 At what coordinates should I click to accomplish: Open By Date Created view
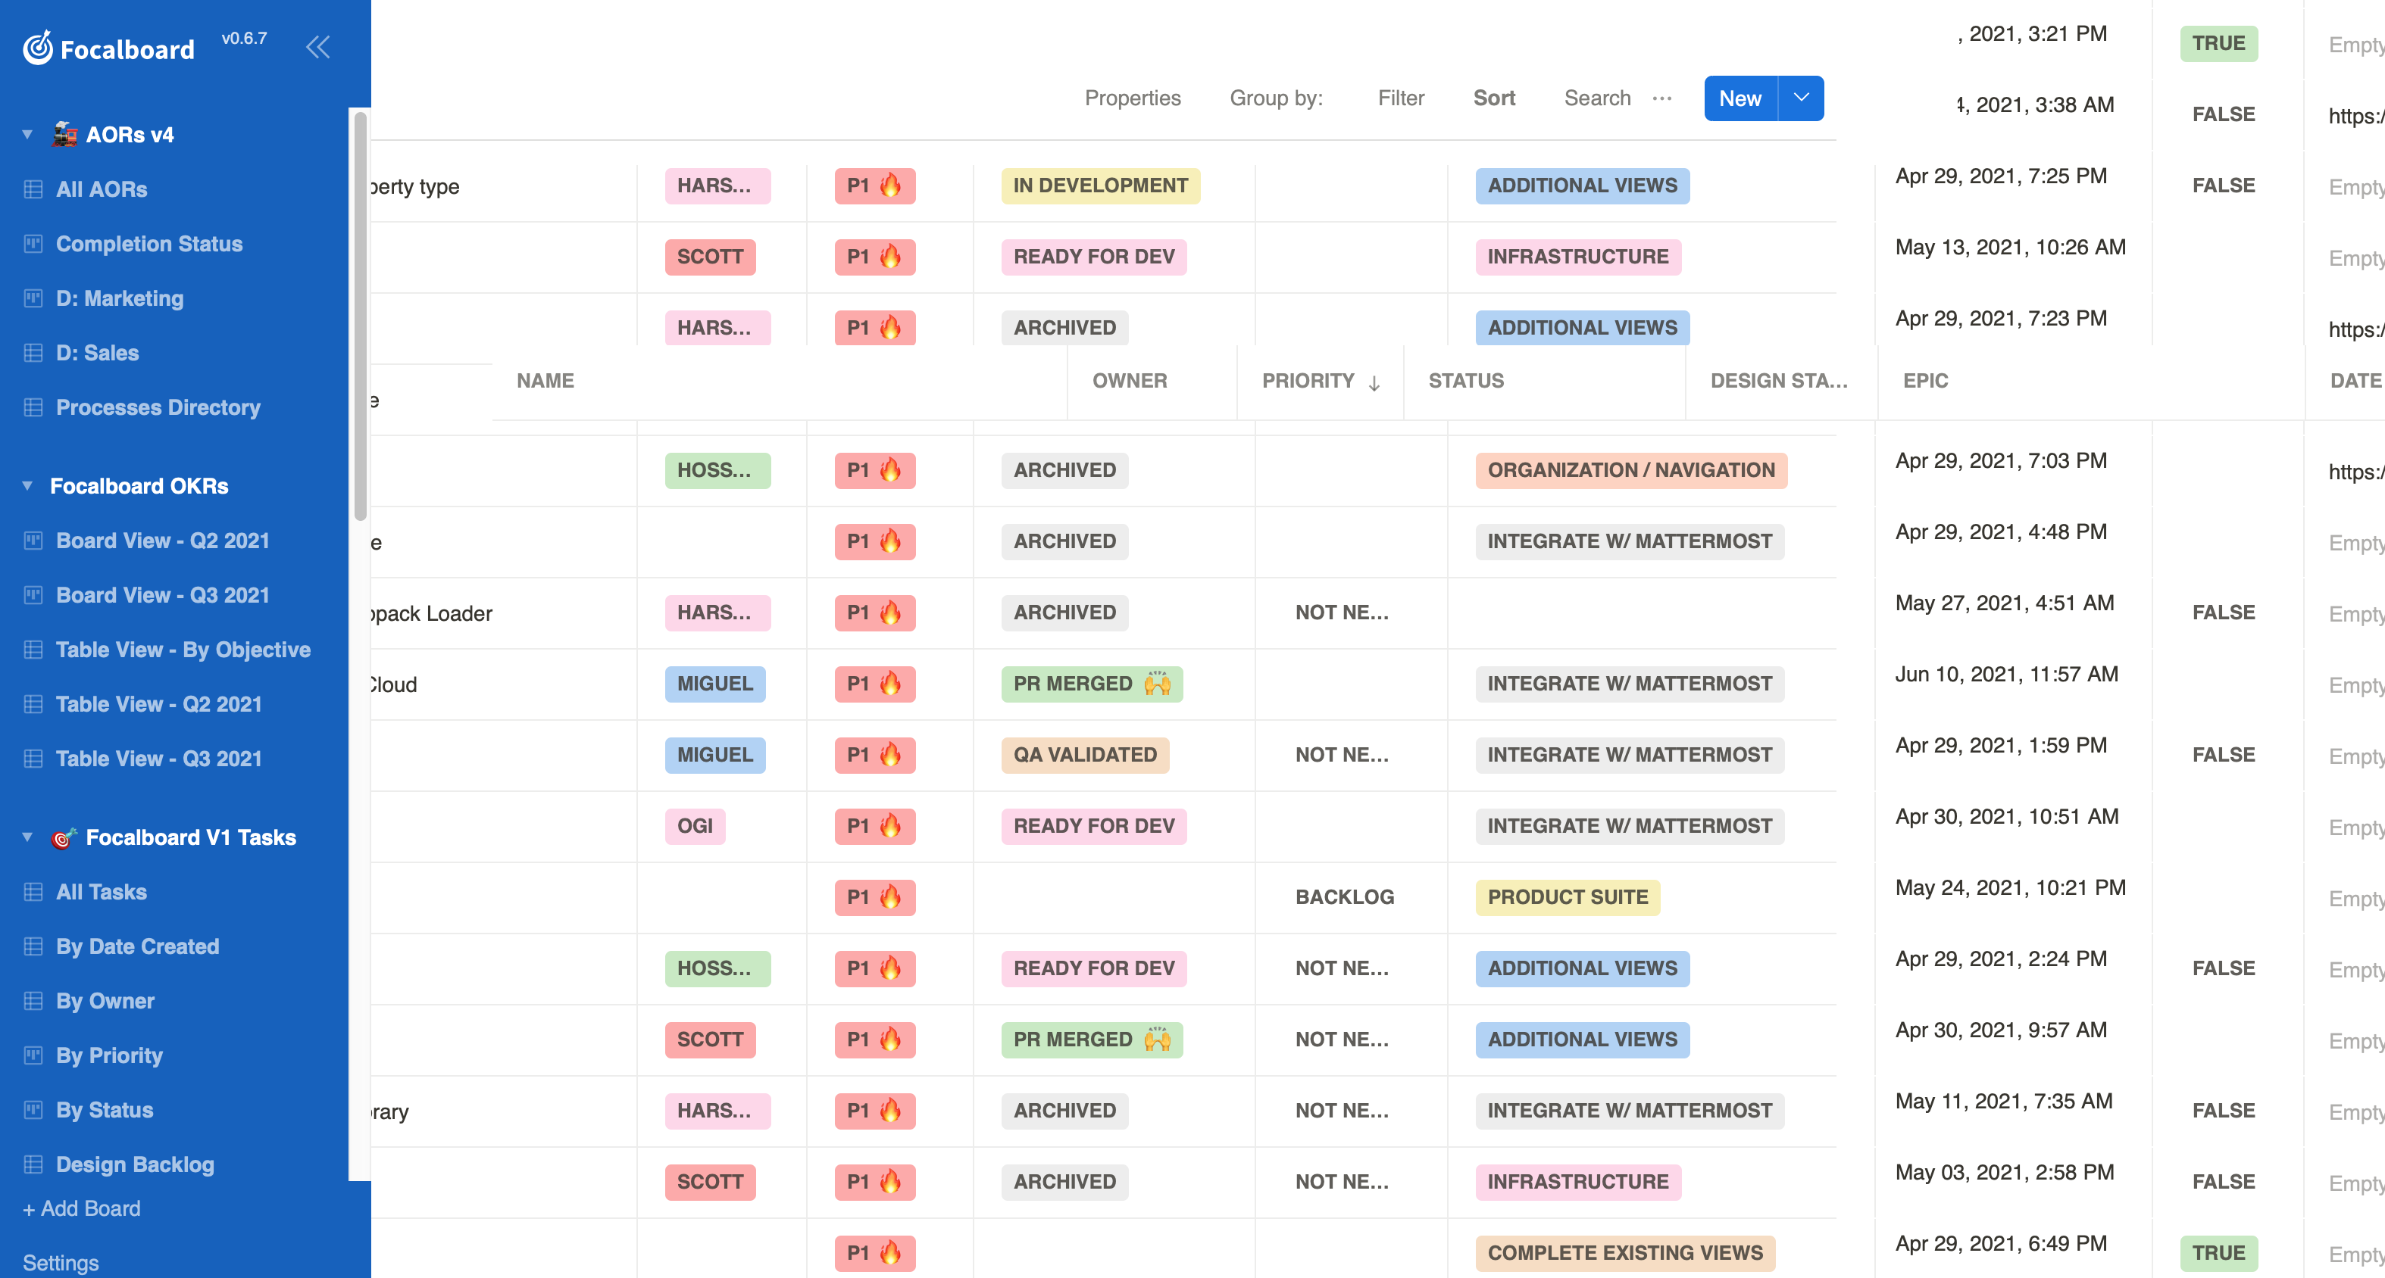pos(137,946)
